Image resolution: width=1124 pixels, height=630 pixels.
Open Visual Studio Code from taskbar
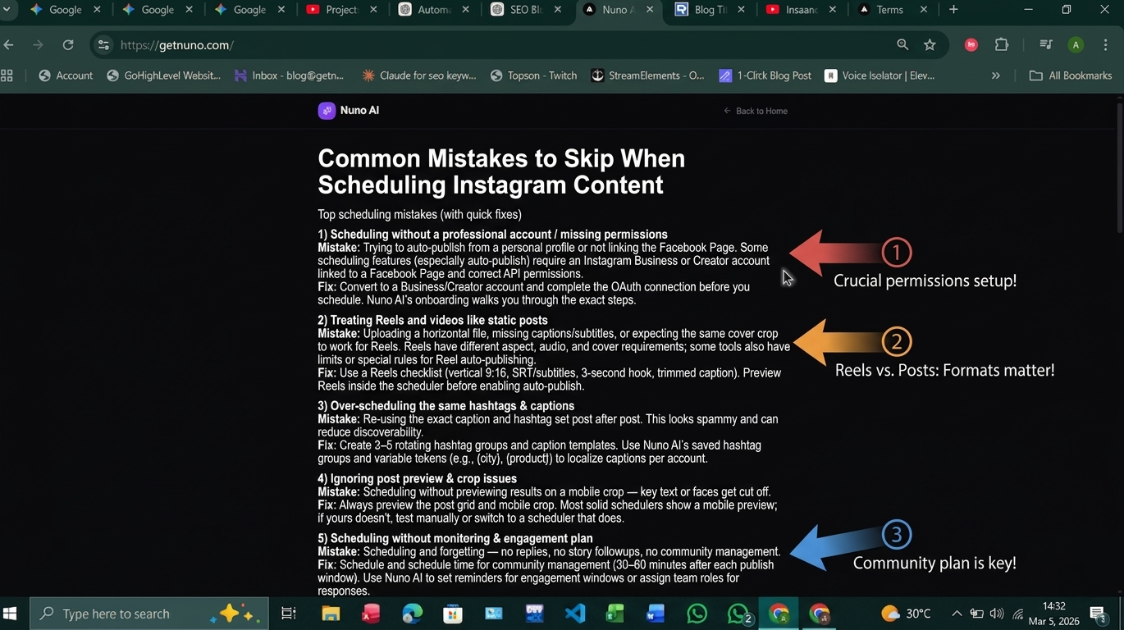(575, 614)
